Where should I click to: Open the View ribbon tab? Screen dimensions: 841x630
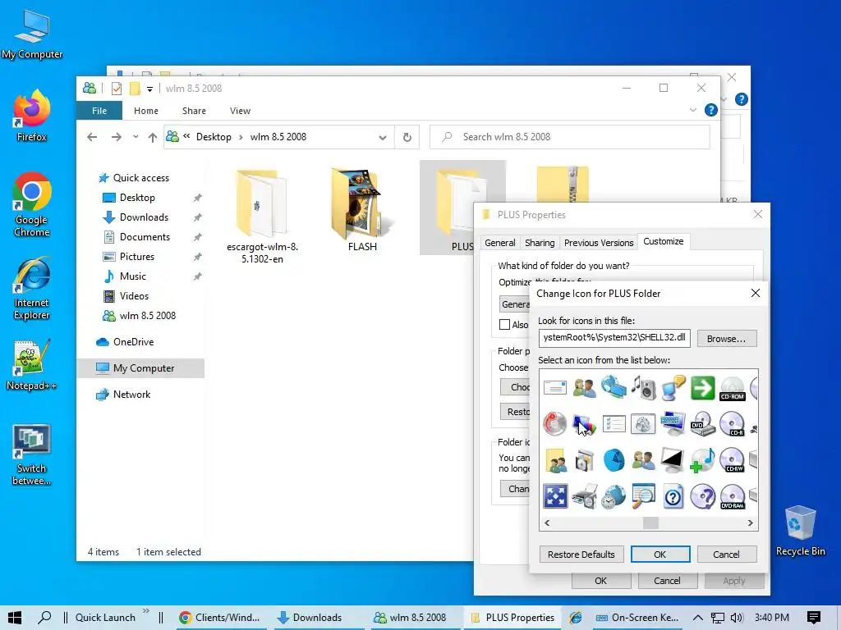(x=241, y=111)
